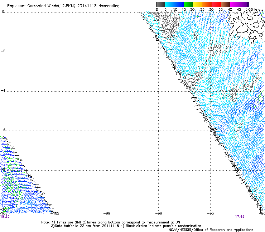Viewport: 265px width, 232px height.
Task: Click the purple pass time '17:48'
Action: coord(240,217)
